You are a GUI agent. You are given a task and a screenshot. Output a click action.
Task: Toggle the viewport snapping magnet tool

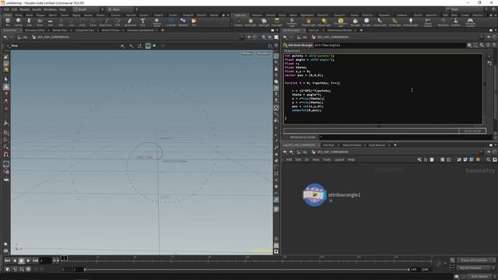tap(6, 154)
